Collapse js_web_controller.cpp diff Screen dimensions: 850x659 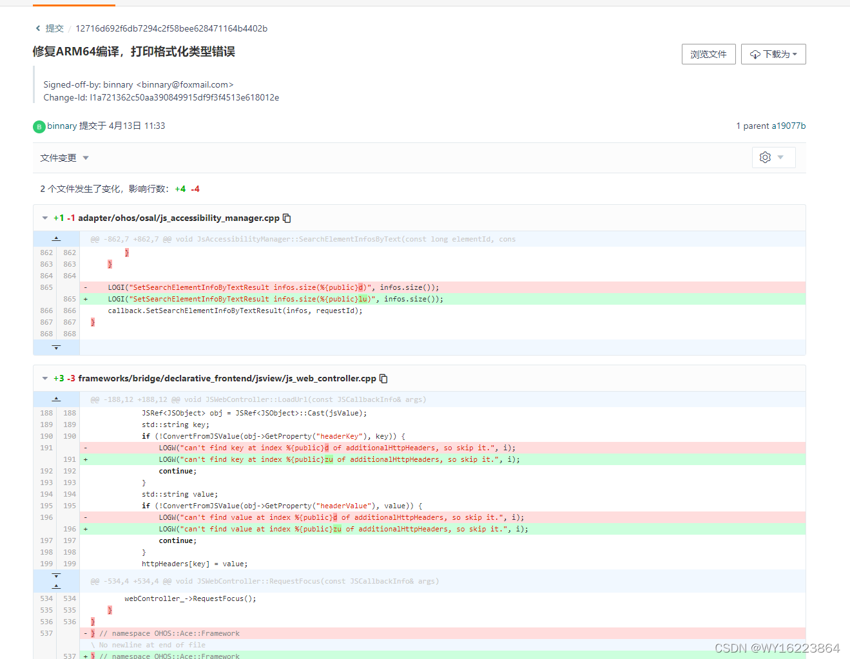(45, 379)
